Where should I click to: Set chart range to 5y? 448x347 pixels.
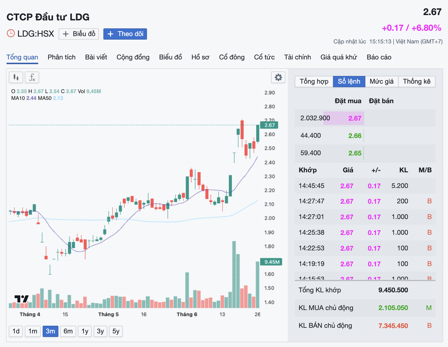click(x=116, y=331)
